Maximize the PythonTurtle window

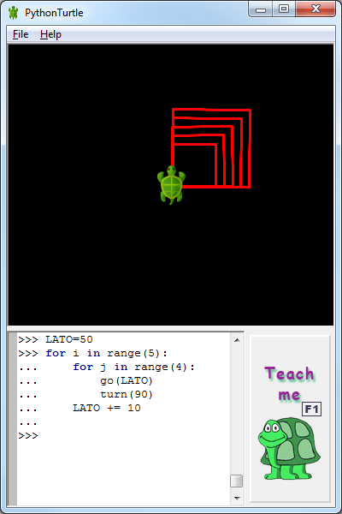click(284, 9)
